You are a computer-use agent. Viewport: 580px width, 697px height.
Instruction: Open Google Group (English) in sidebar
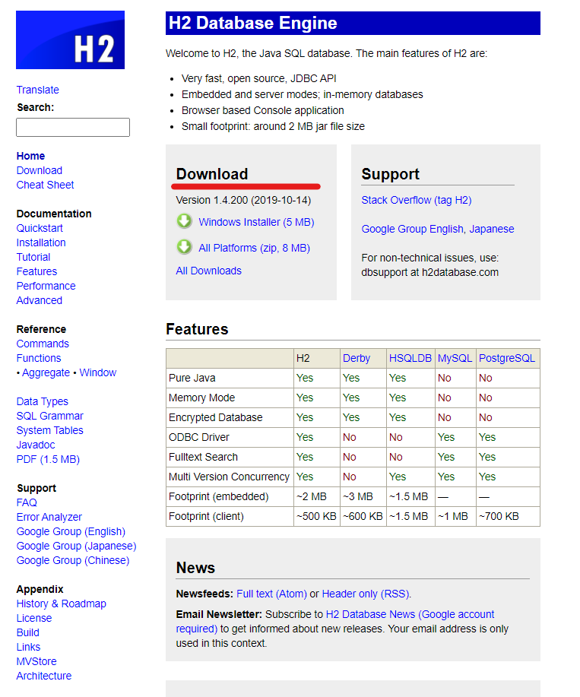71,531
